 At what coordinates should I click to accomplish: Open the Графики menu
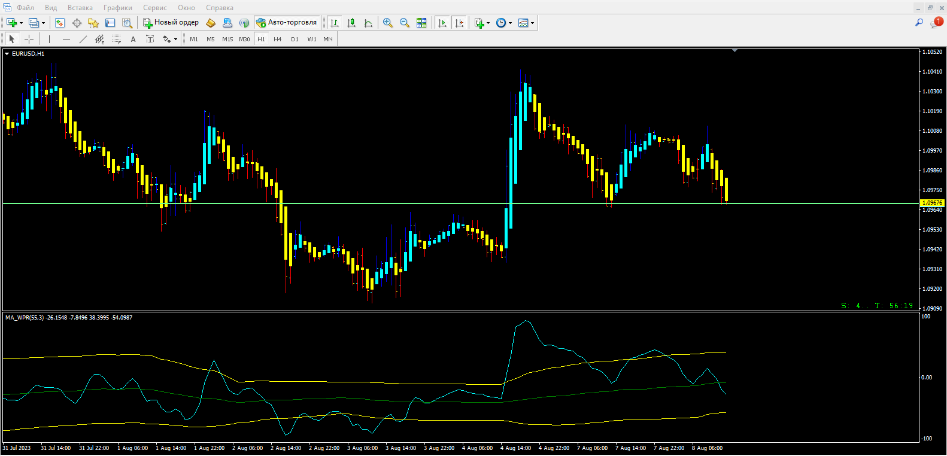(x=118, y=8)
